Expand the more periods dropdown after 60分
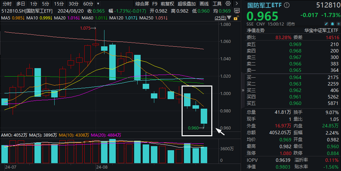Screen dimensions: 341x171 coord(99,4)
